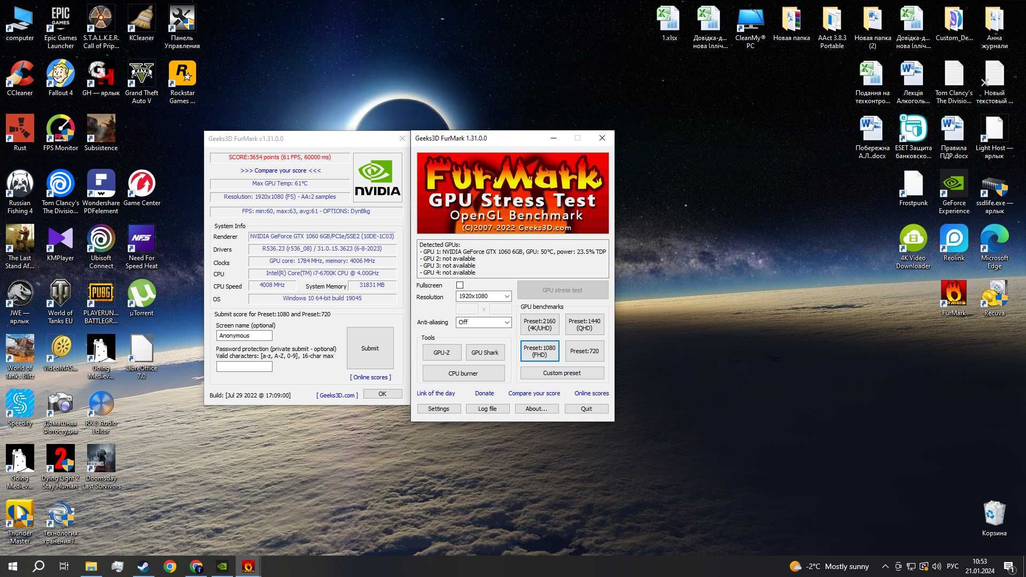Screen dimensions: 1026x577
Task: Open Ubisoft Connect icon
Action: [x=101, y=247]
